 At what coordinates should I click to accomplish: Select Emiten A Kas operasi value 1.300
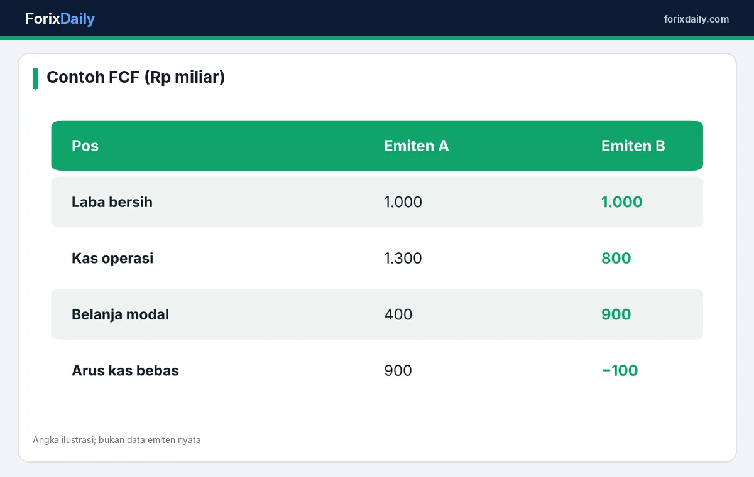(x=403, y=258)
